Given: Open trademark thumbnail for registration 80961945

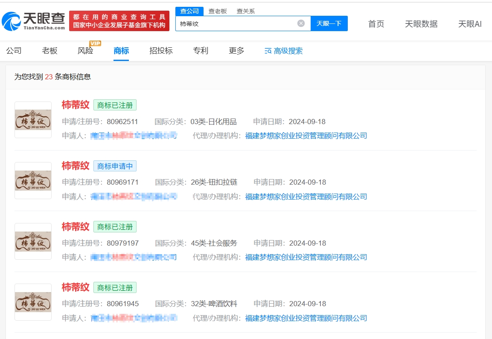Looking at the screenshot, I should [33, 302].
